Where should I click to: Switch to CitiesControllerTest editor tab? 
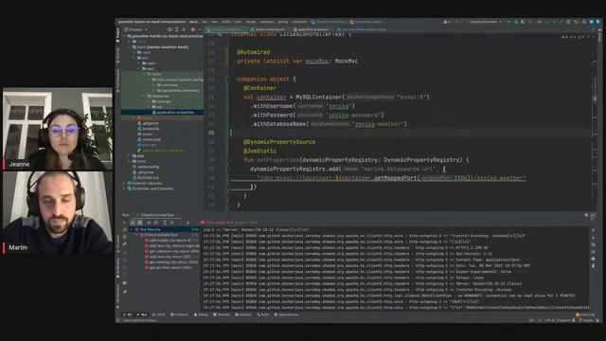pos(226,29)
